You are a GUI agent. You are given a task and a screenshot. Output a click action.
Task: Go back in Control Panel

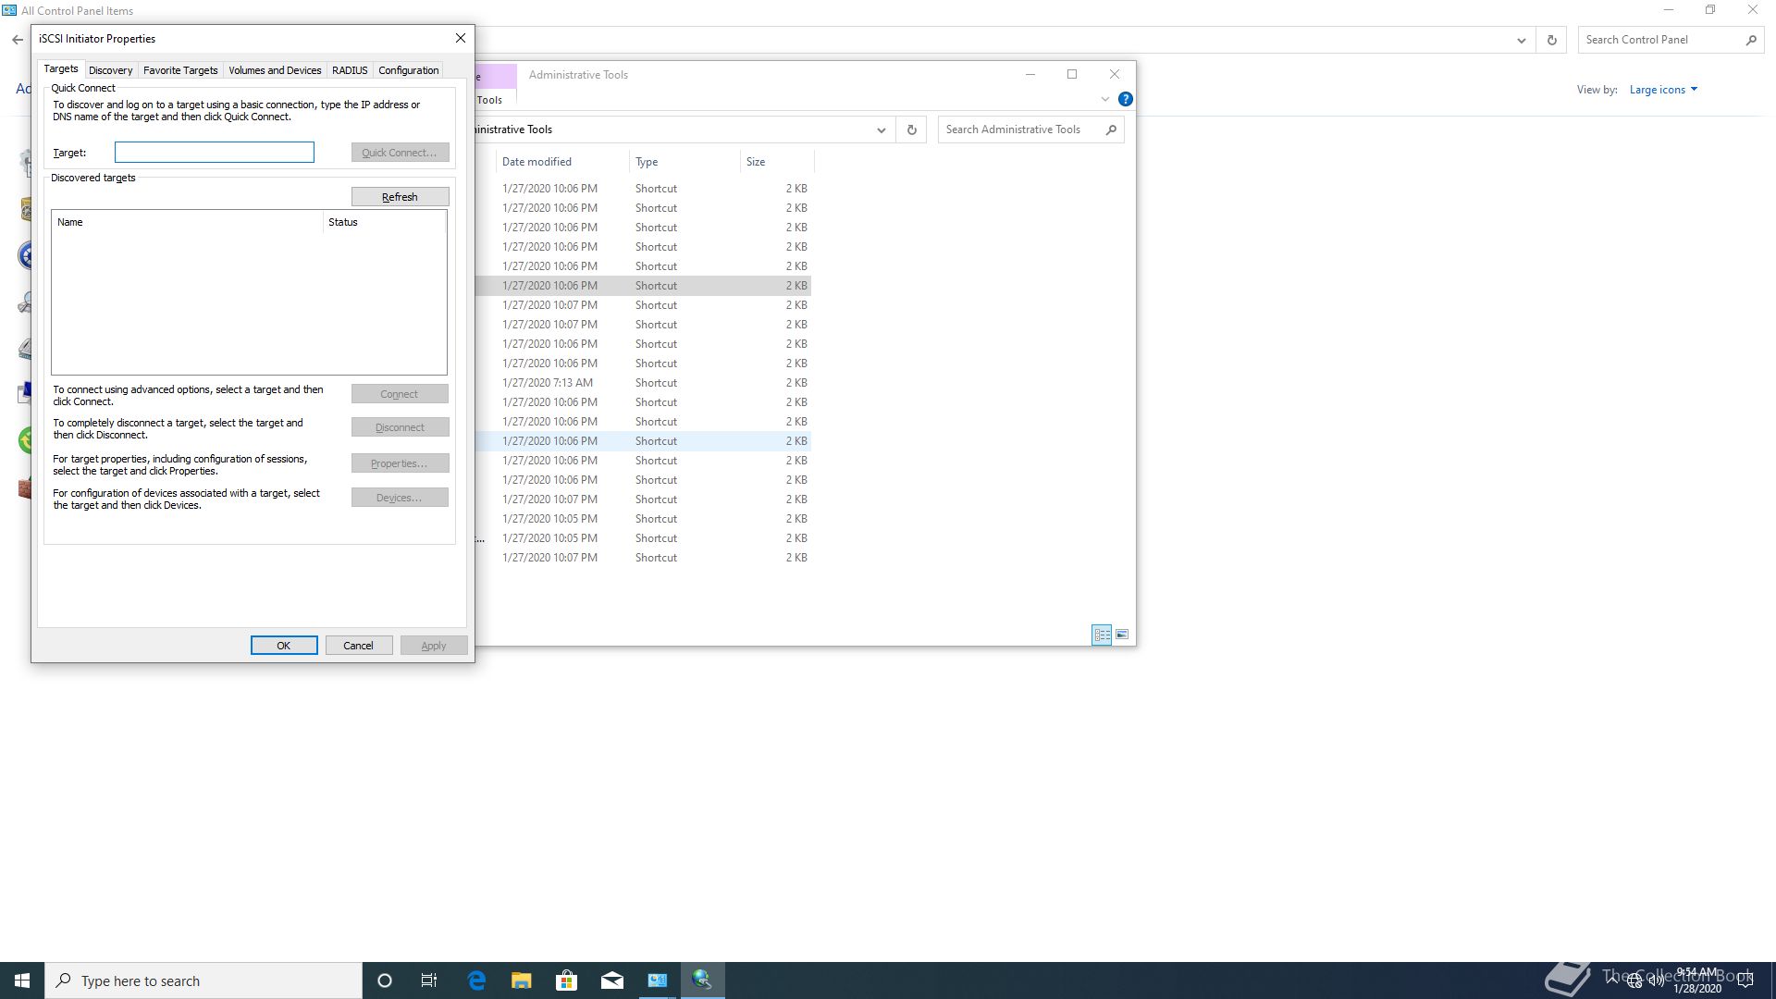click(18, 40)
